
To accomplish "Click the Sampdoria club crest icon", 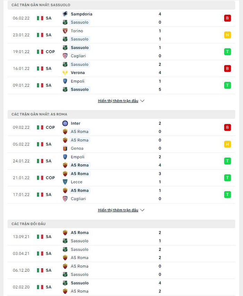I will 65,14.
